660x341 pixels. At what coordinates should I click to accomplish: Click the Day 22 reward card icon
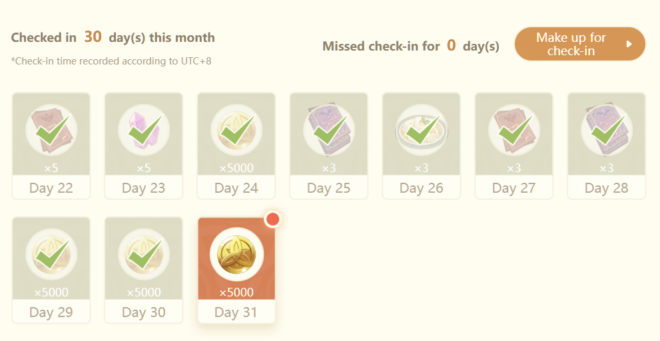point(51,130)
